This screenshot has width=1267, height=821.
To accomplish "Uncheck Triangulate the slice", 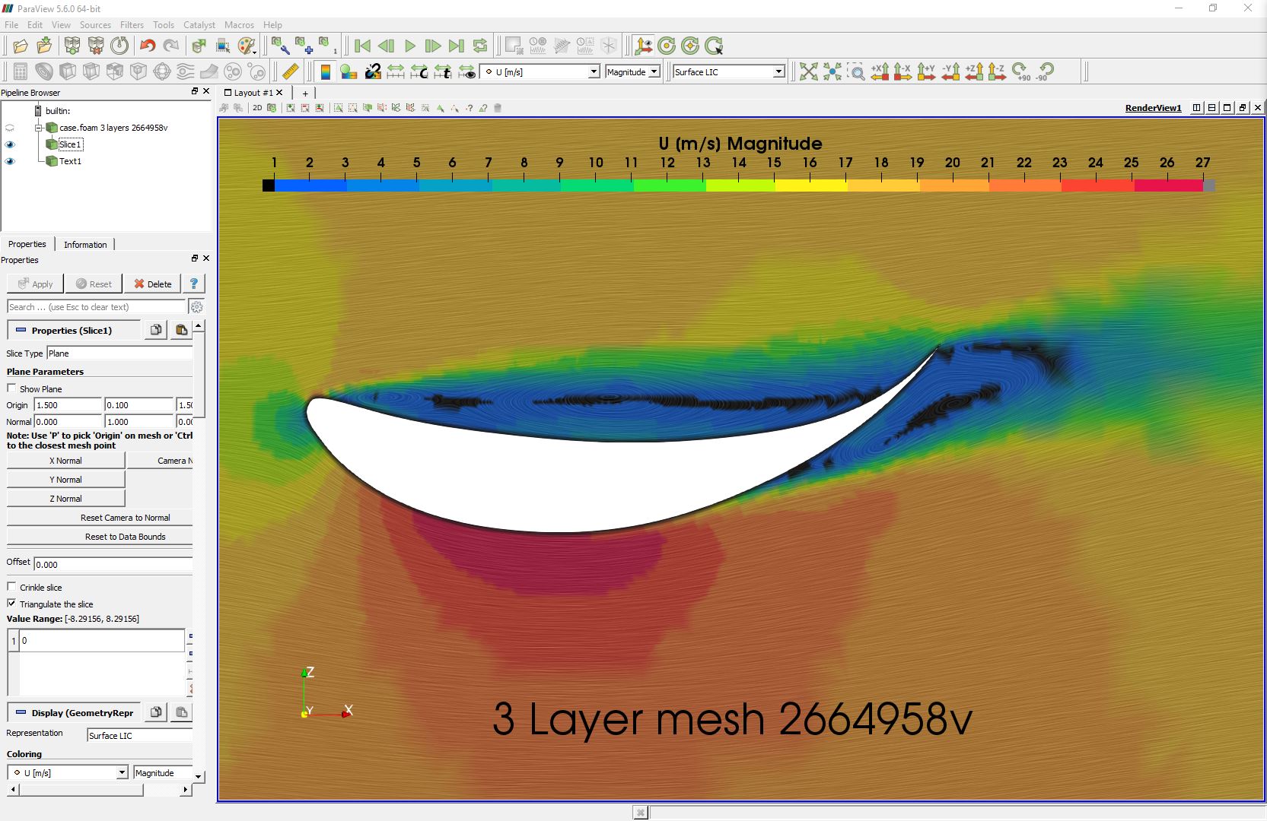I will [x=11, y=604].
